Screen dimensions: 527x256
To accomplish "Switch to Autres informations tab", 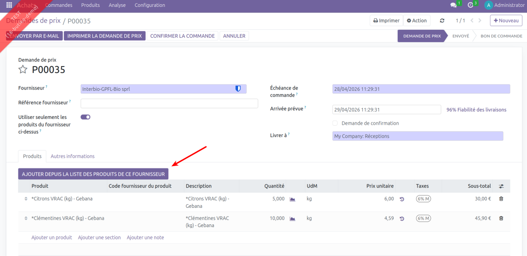I will click(72, 156).
